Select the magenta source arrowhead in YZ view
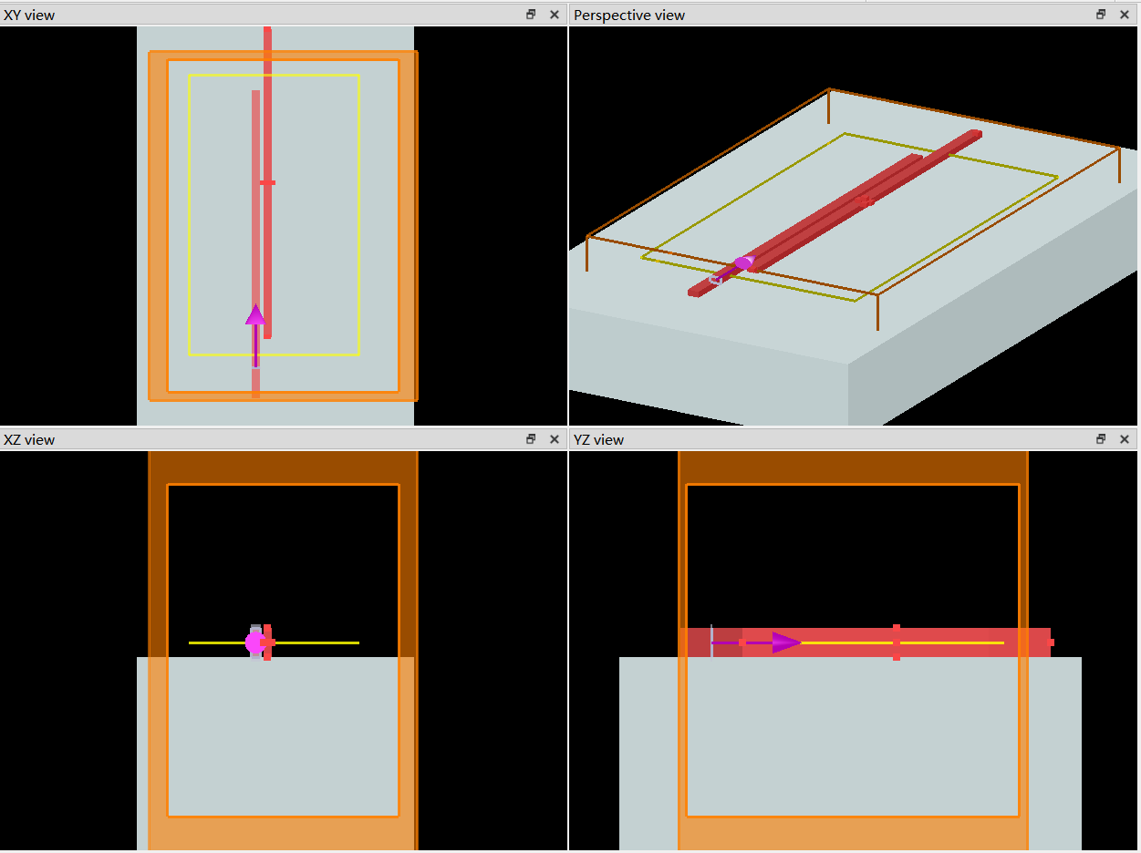Screen dimensions: 1141x853 [786, 642]
